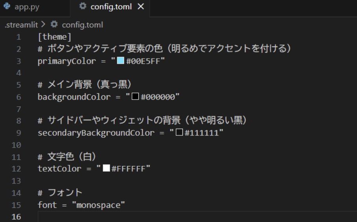
Task: Click line number 3 in gutter
Action: [19, 61]
